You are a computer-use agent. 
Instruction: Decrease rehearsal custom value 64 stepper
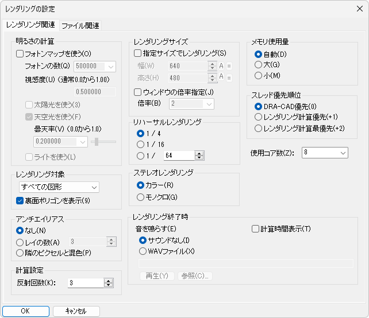pos(199,157)
